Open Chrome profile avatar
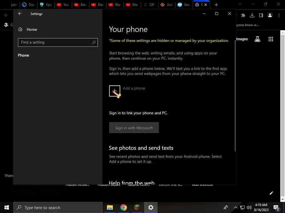Screen dimensions: 285x213 click(x=270, y=16)
